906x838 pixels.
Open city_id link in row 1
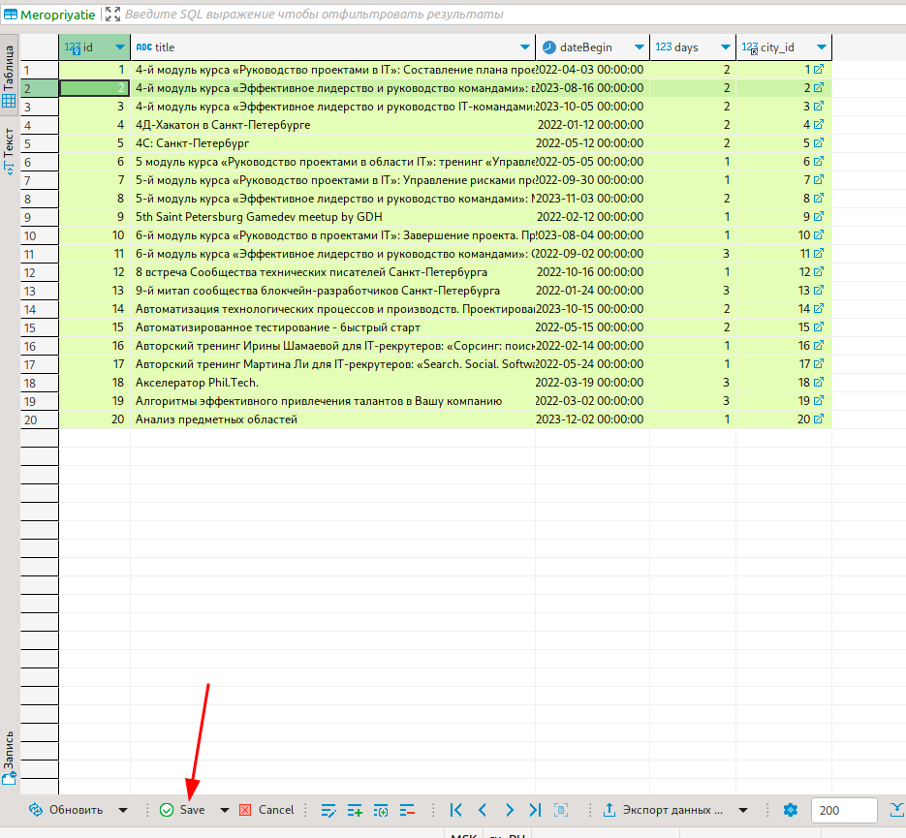tap(819, 70)
